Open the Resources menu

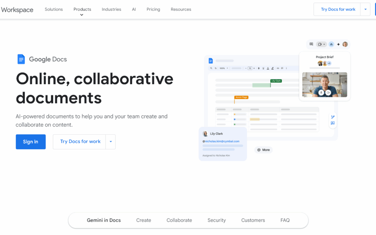coord(181,9)
